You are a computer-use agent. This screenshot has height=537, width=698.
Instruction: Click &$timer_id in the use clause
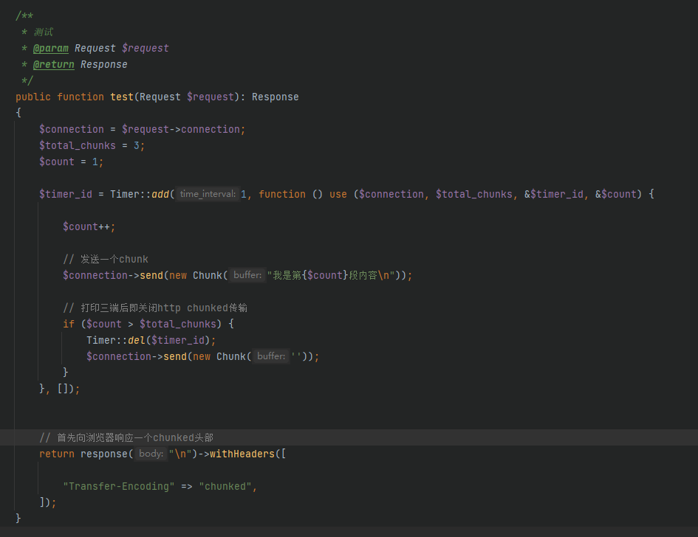[553, 194]
